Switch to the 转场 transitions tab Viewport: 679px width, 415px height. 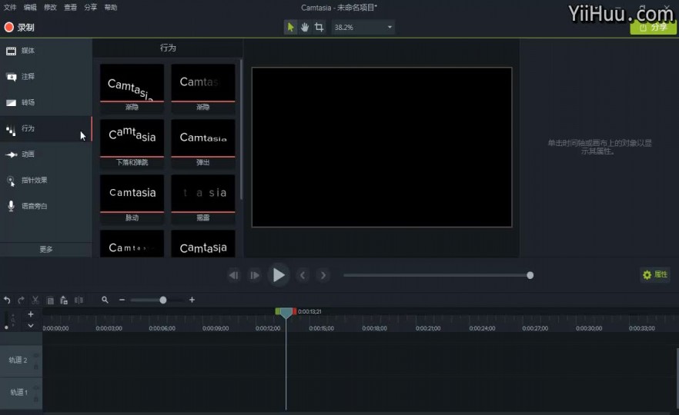click(46, 102)
